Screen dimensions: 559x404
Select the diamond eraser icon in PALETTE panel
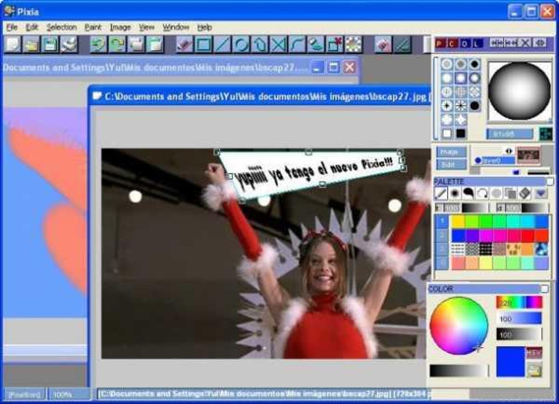click(x=524, y=193)
